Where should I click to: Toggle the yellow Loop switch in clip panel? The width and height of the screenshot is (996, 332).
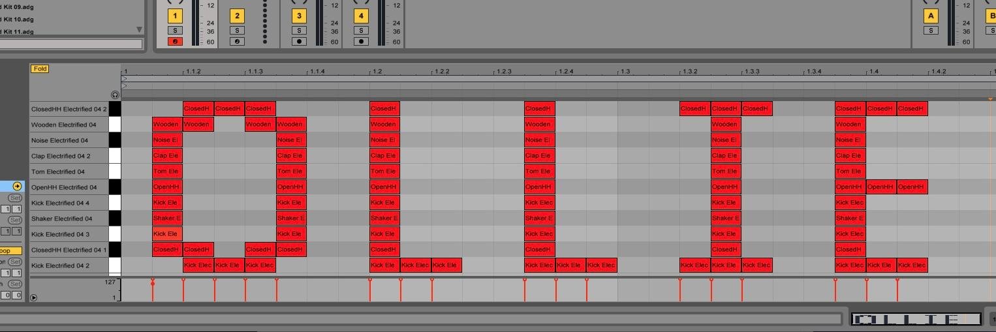click(x=10, y=250)
